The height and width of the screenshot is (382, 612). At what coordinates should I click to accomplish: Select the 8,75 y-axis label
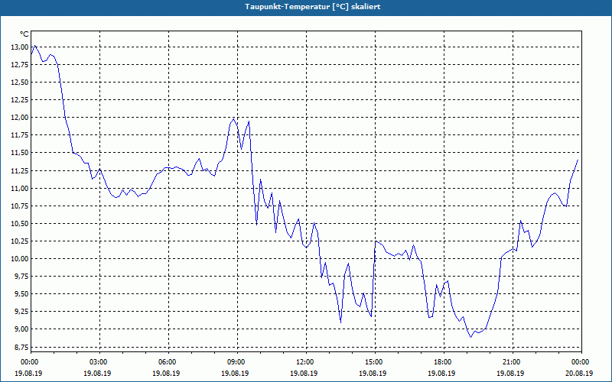click(x=22, y=347)
